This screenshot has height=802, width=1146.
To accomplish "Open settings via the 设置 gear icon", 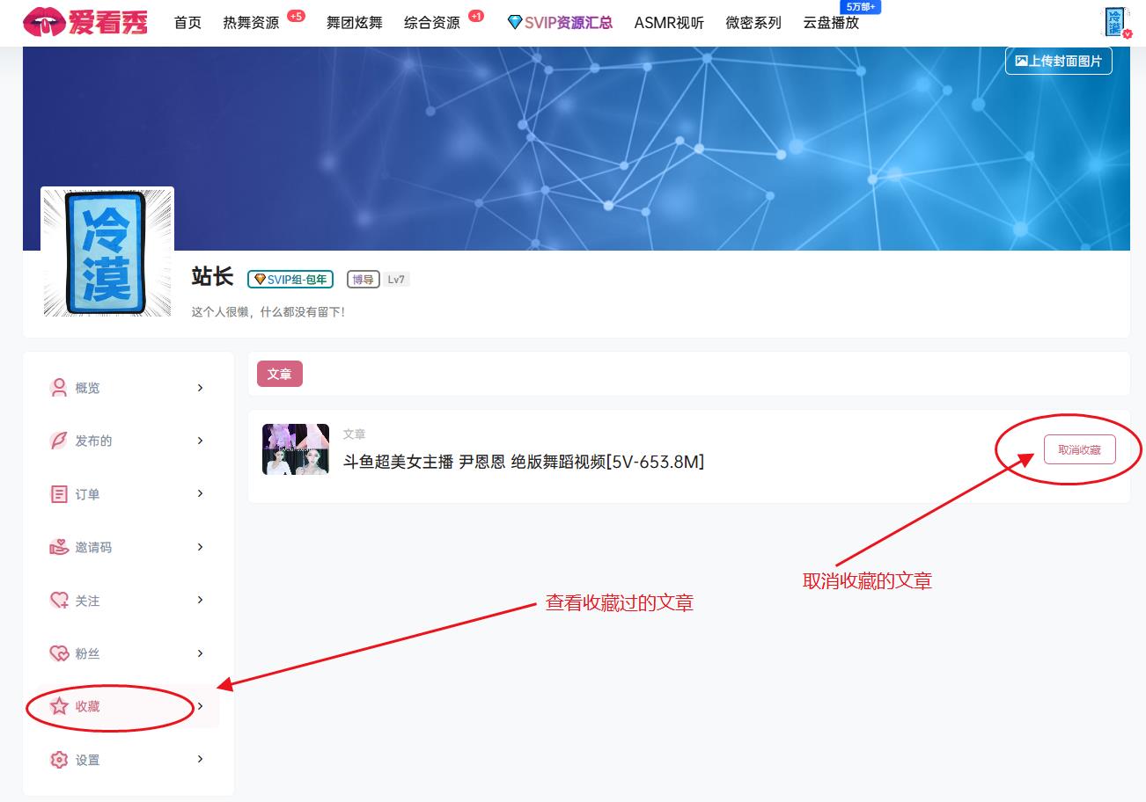I will click(x=58, y=759).
